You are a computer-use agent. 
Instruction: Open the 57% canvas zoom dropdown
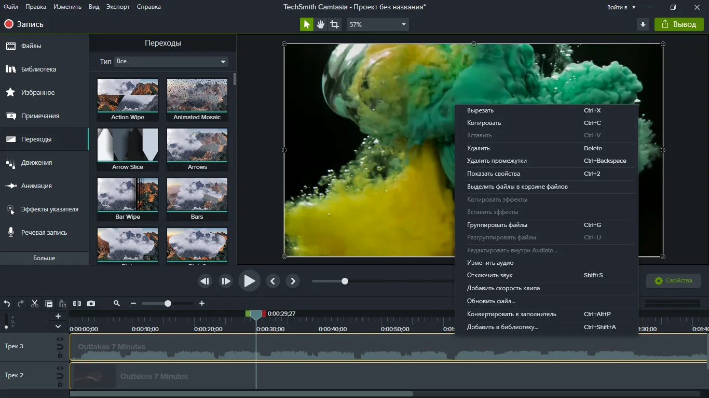coord(377,24)
